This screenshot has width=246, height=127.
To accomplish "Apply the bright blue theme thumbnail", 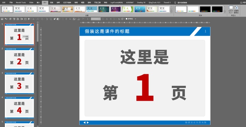I will point(140,9).
